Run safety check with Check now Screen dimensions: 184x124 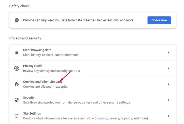(x=159, y=20)
